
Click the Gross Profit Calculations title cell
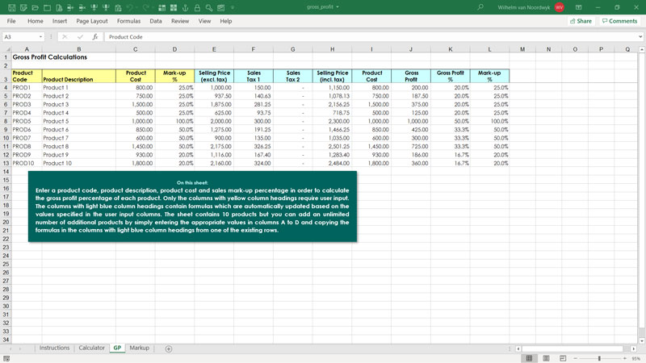(50, 57)
